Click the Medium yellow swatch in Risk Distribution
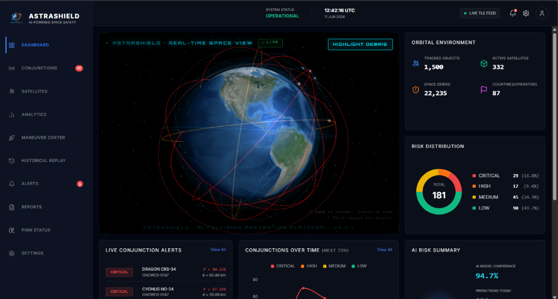The height and width of the screenshot is (299, 558). click(474, 198)
